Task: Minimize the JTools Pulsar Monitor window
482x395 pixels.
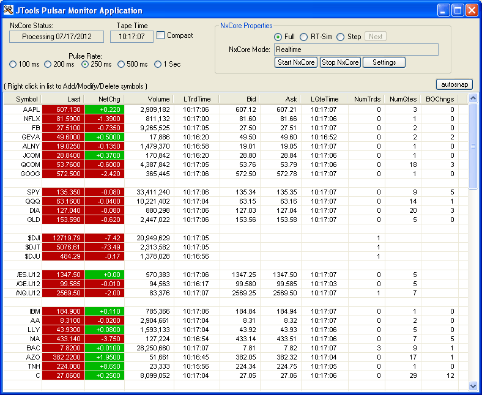Action: [x=443, y=10]
